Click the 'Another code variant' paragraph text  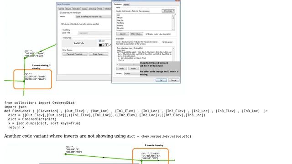(x=98, y=136)
